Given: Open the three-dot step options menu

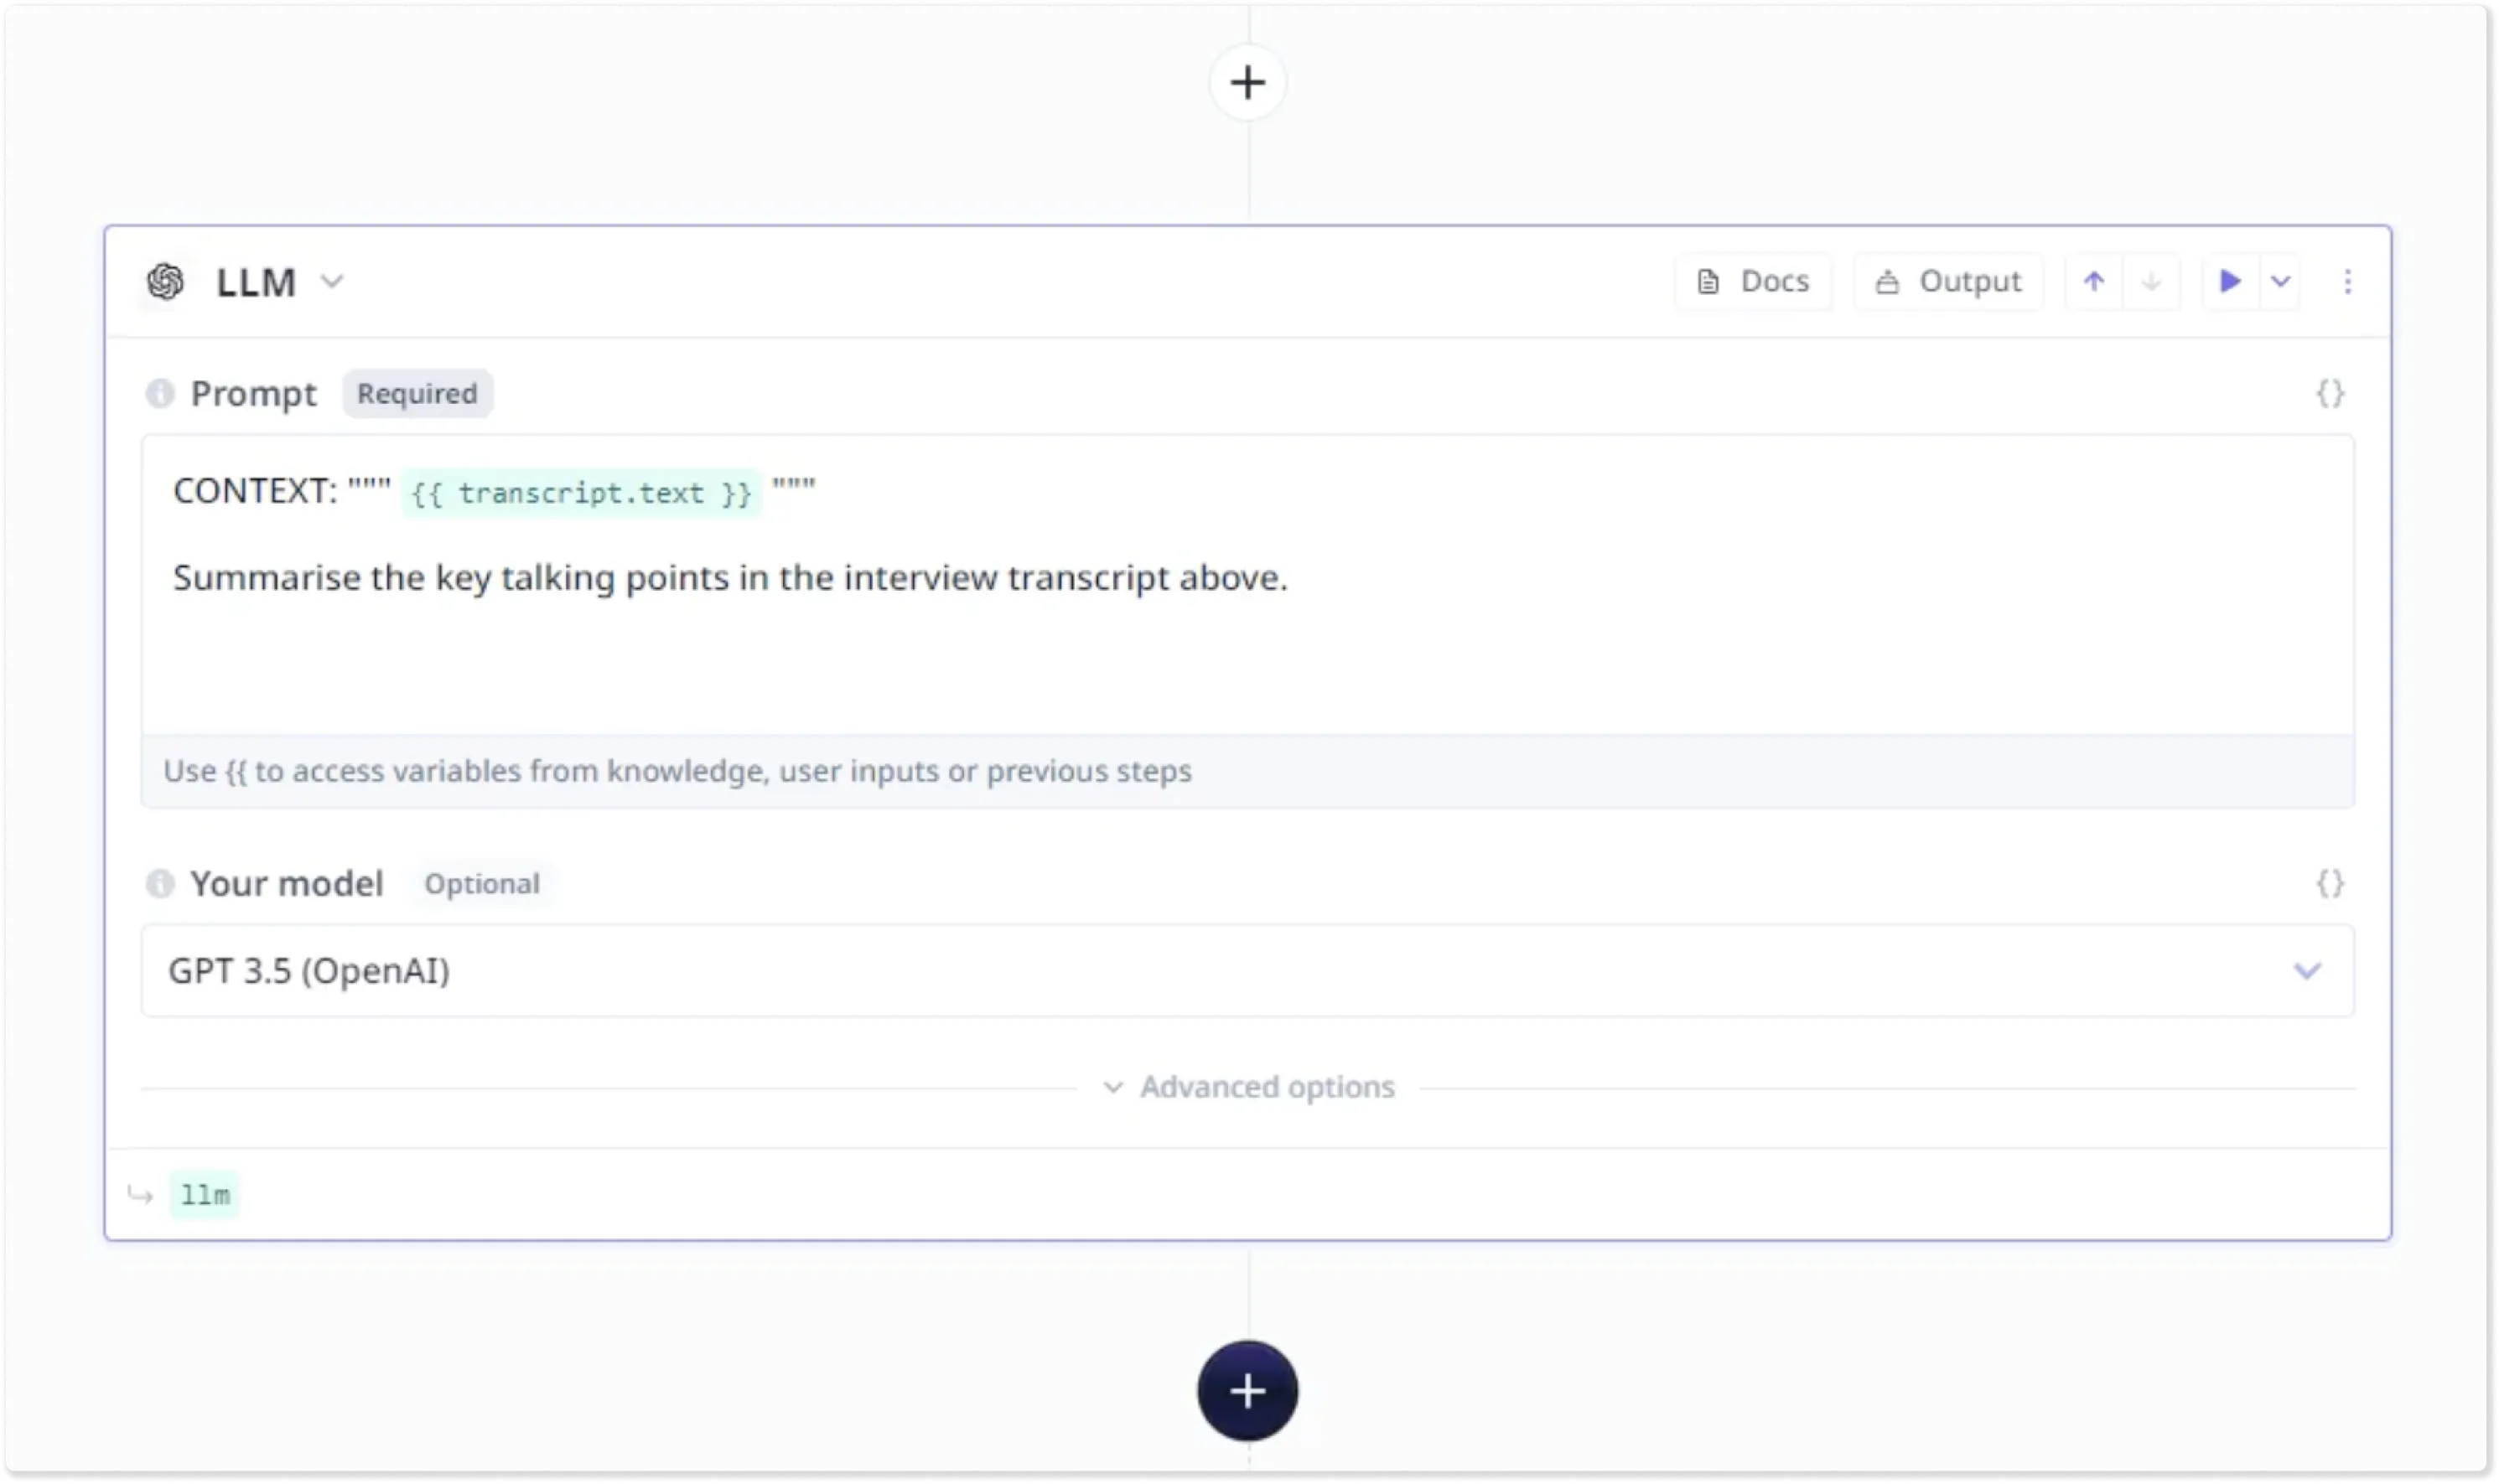Looking at the screenshot, I should point(2347,282).
